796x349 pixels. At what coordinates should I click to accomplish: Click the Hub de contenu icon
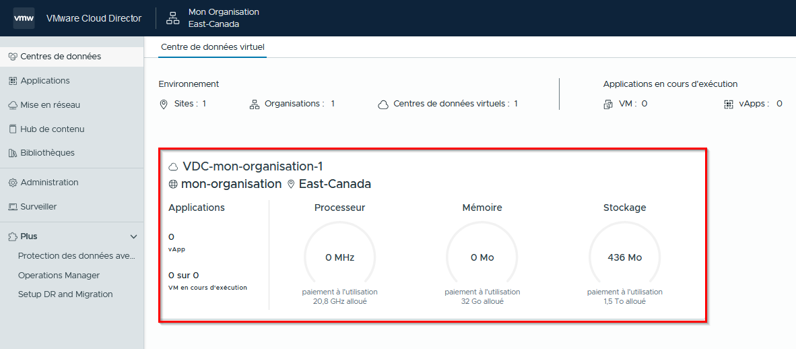[13, 129]
